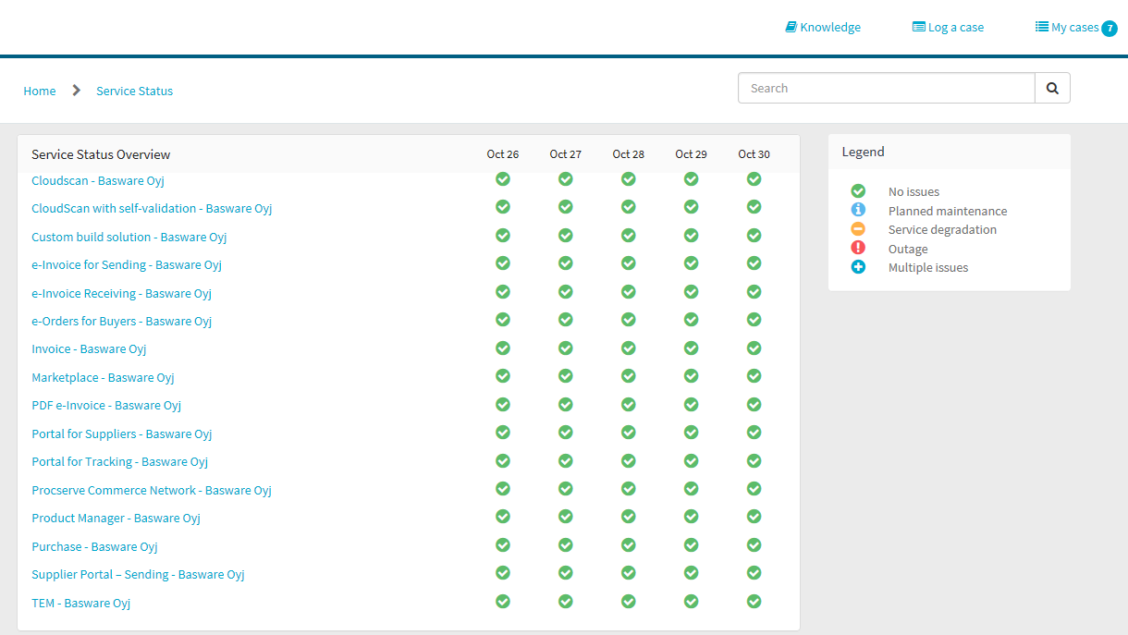
Task: Click the Outage legend icon
Action: tap(858, 248)
